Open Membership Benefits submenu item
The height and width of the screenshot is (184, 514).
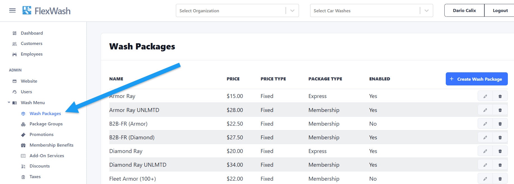point(51,145)
